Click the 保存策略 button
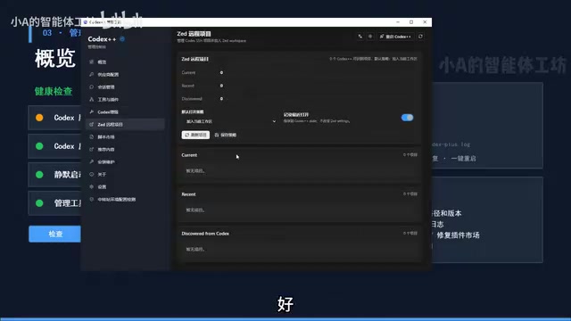The image size is (571, 321). point(226,135)
